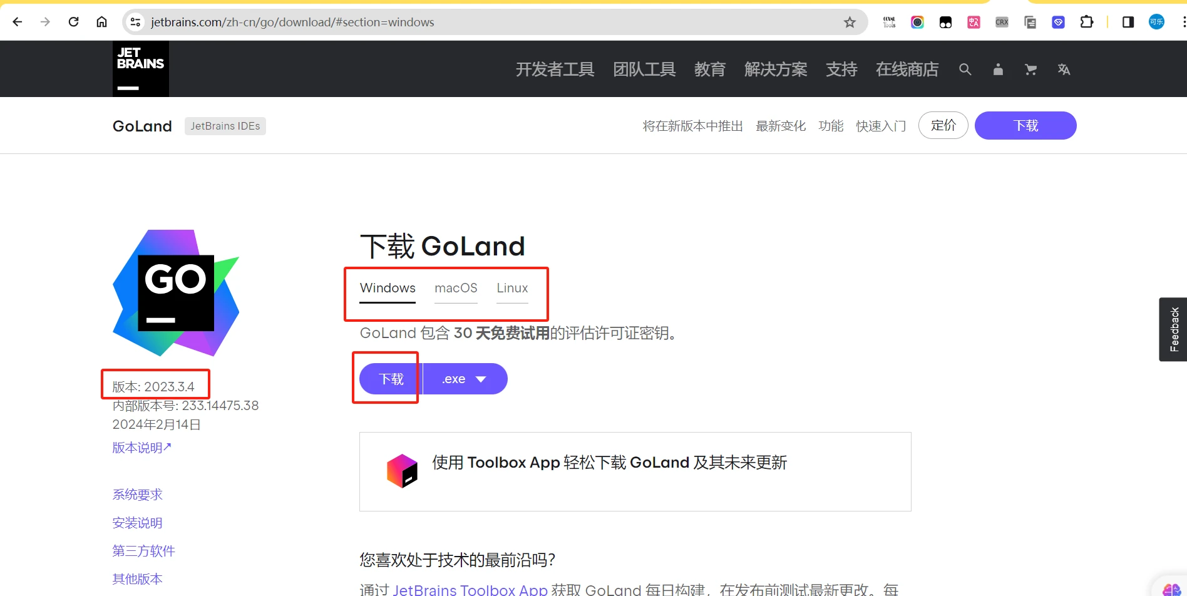The image size is (1187, 596).
Task: Open the 在线商店 menu
Action: 907,69
